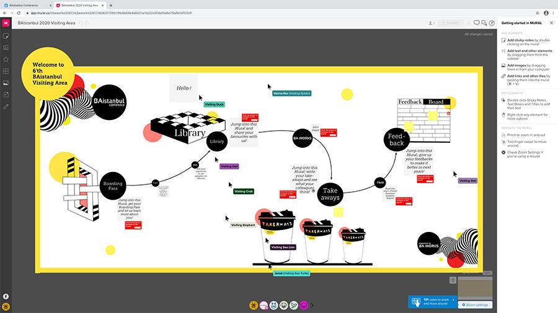Viewport: 558px width, 313px height.
Task: Open the images tool in sidebar
Action: click(x=6, y=83)
